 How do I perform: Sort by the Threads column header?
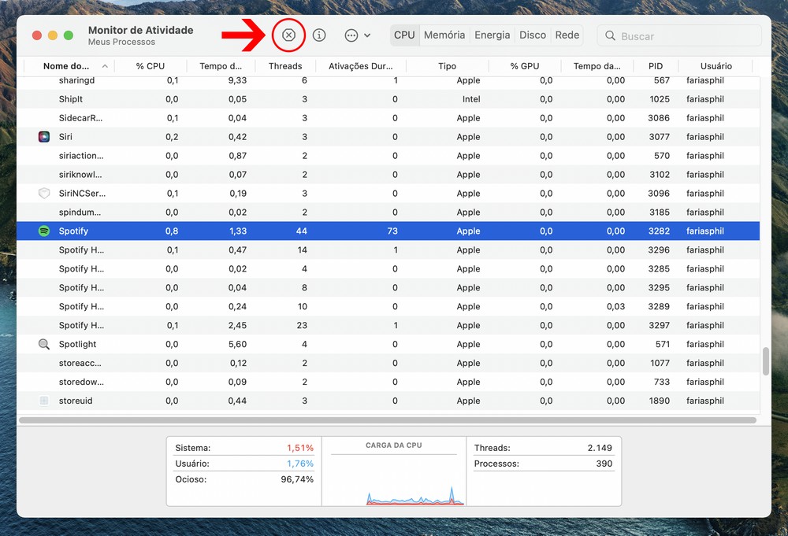[x=285, y=66]
